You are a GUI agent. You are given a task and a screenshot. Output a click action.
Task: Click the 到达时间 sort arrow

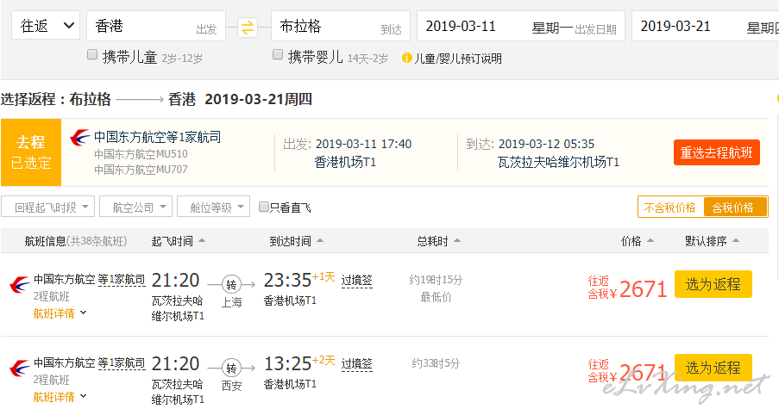320,241
